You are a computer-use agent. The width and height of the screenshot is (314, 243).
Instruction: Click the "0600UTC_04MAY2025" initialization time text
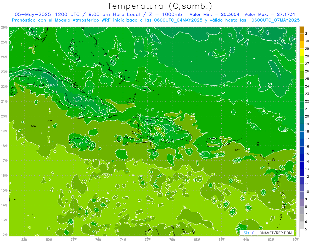(178, 20)
